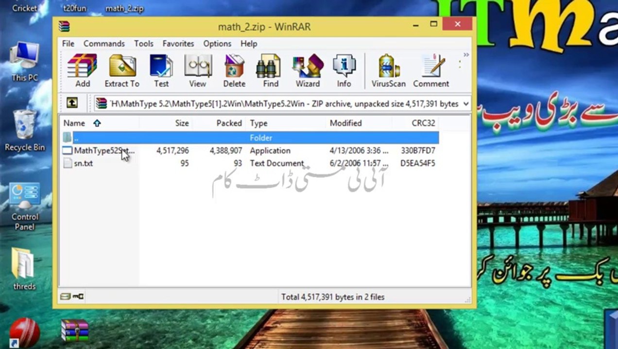Select the cricket ball desktop shortcut
Viewport: 618px width, 349px height.
click(24, 333)
